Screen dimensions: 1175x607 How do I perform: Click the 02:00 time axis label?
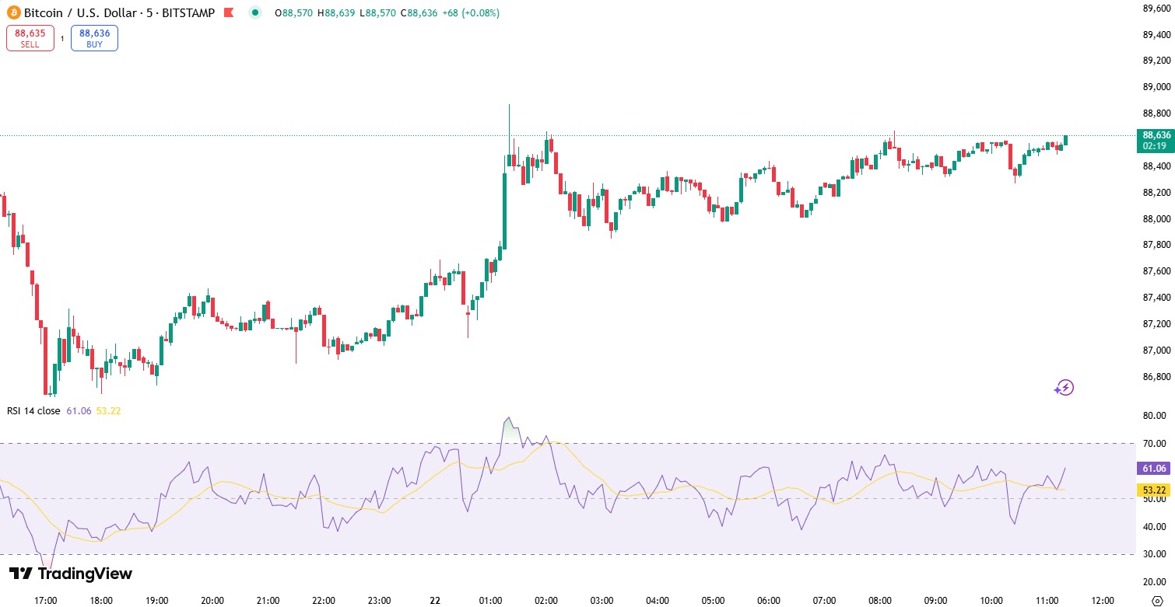pos(546,600)
